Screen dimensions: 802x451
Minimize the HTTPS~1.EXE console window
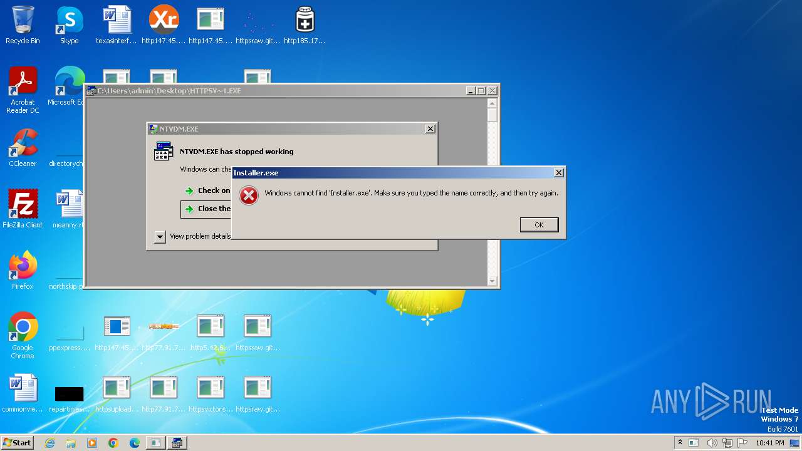coord(471,91)
